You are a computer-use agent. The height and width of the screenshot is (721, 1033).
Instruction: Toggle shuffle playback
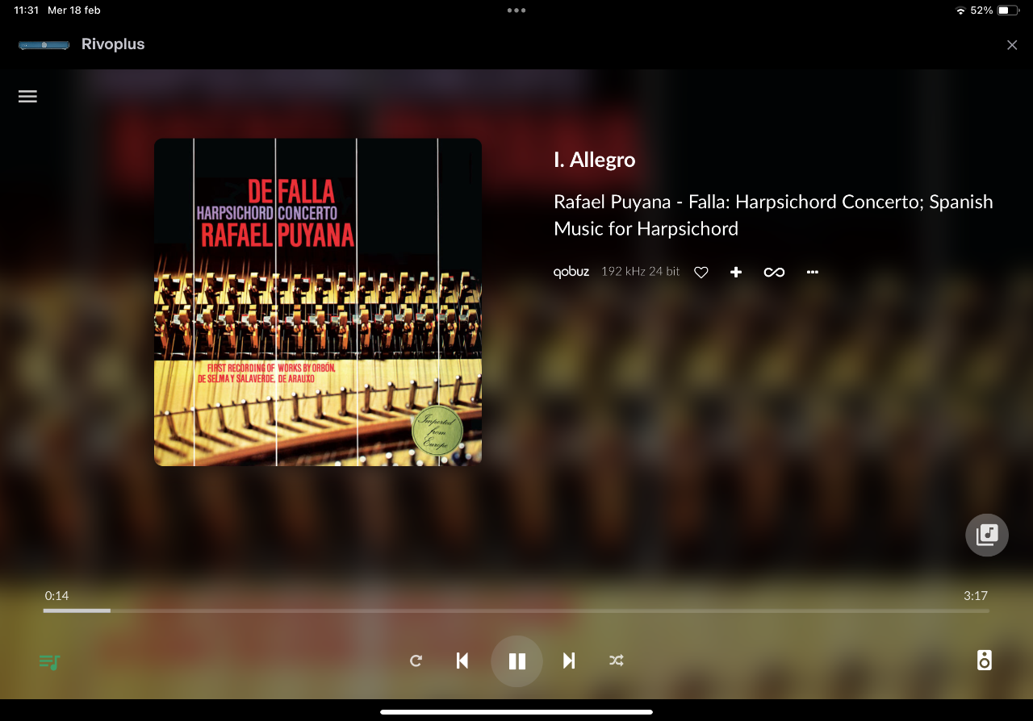(x=617, y=661)
